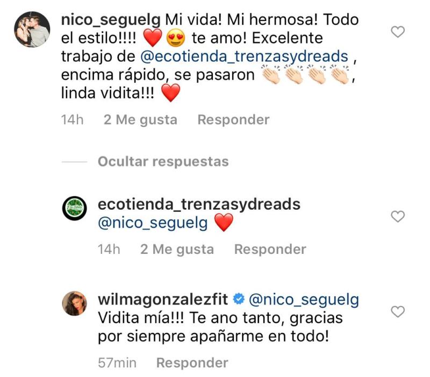The image size is (430, 377).
Task: Like nico_seguelg's comment with the heart icon
Action: click(397, 31)
